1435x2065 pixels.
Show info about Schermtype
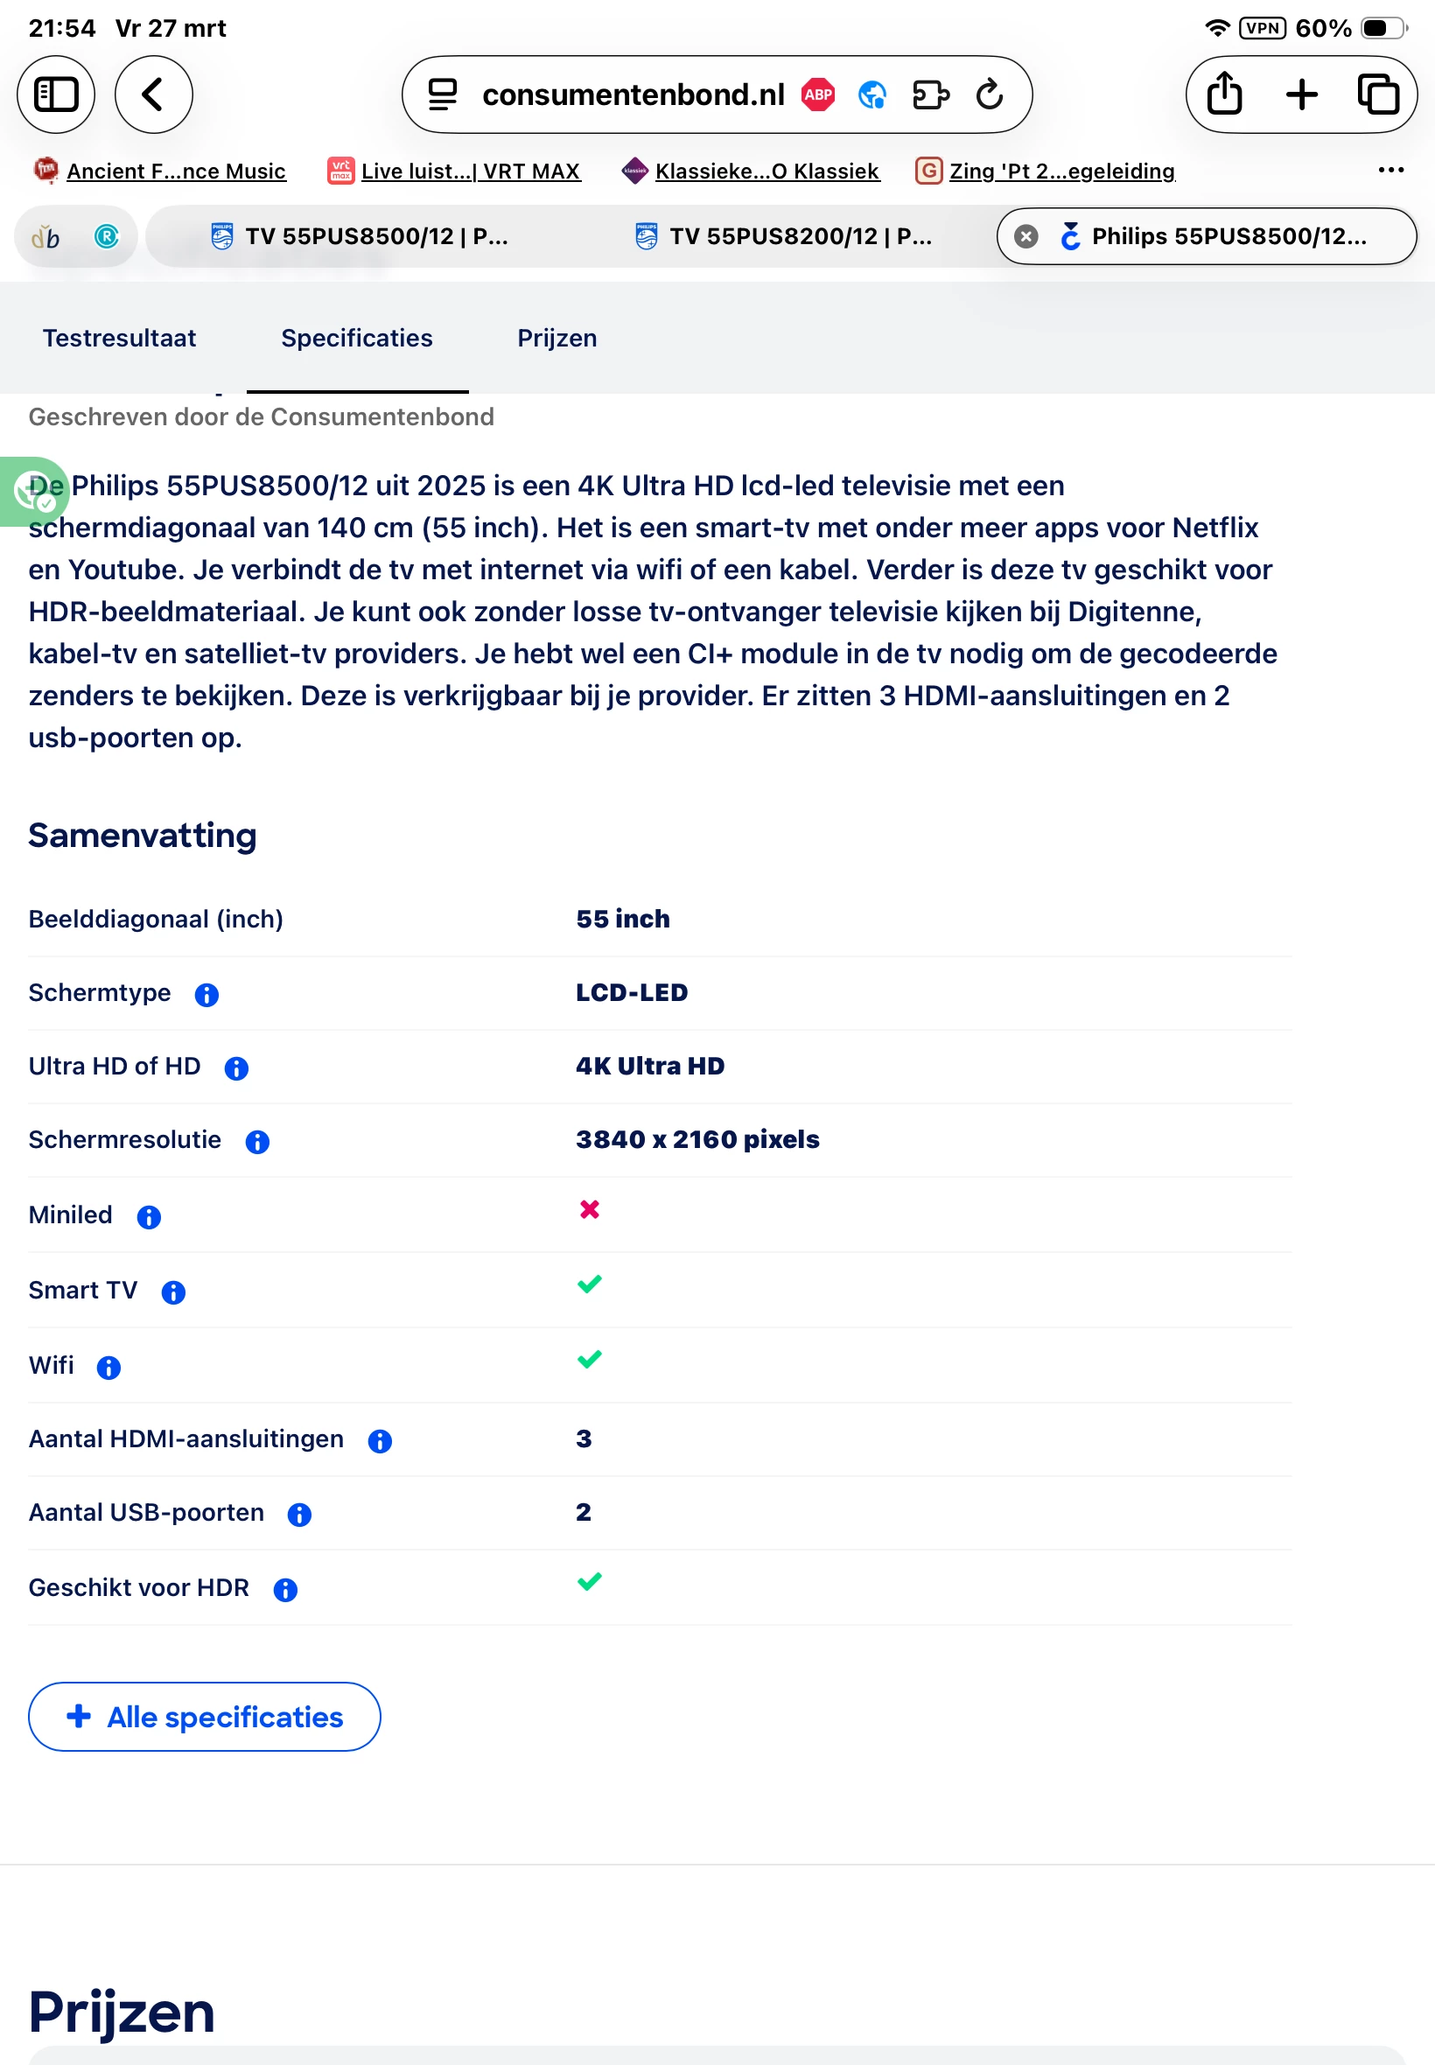206,994
